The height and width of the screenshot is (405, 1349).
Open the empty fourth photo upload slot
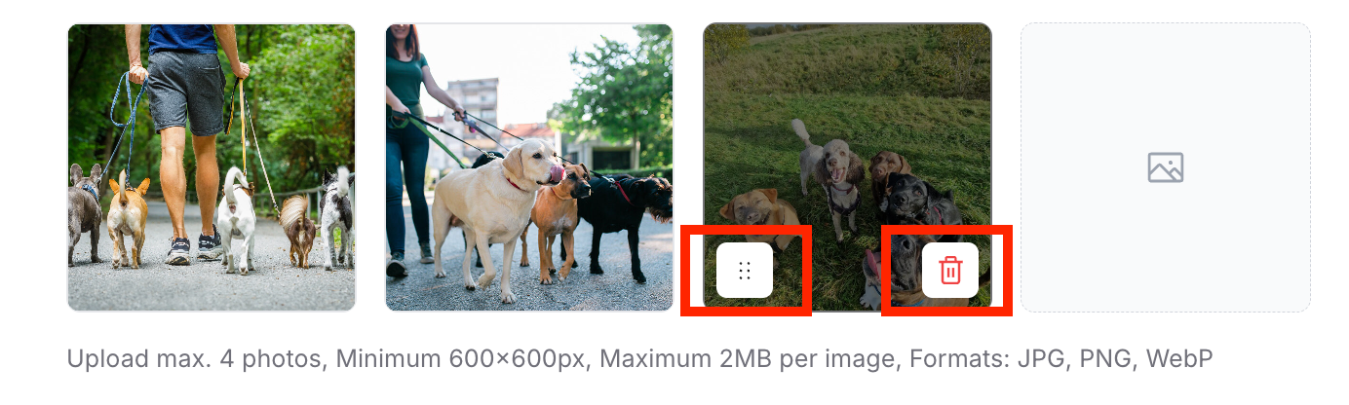(x=1166, y=167)
